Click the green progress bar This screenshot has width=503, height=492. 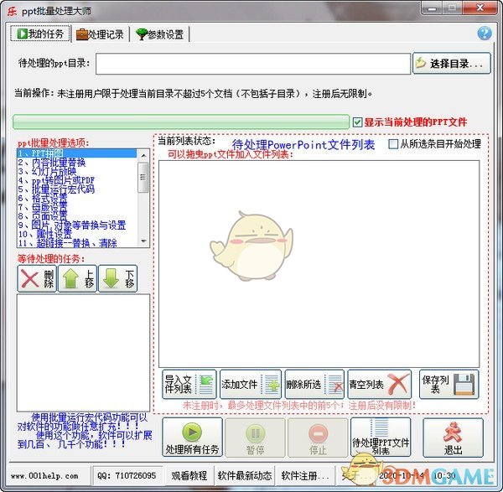pyautogui.click(x=181, y=122)
